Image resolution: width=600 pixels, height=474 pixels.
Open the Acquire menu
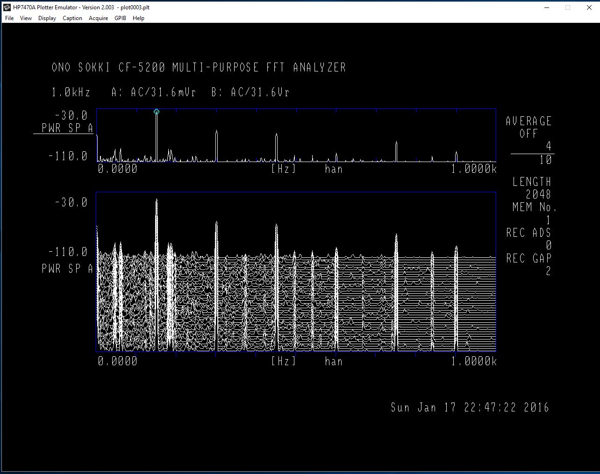tap(99, 18)
